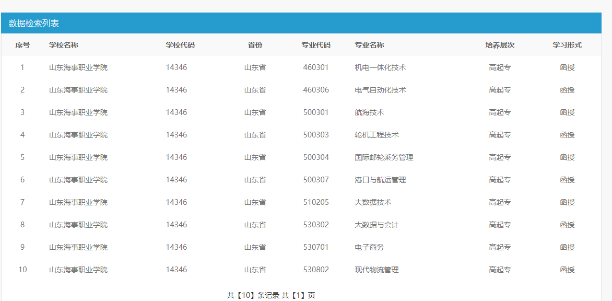This screenshot has width=612, height=301.
Task: Click the 学习形式 column header
Action: click(x=567, y=45)
